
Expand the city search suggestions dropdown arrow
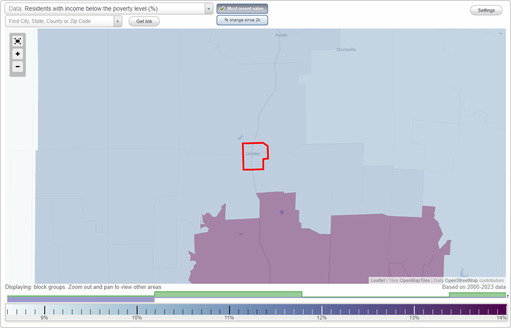pos(118,21)
